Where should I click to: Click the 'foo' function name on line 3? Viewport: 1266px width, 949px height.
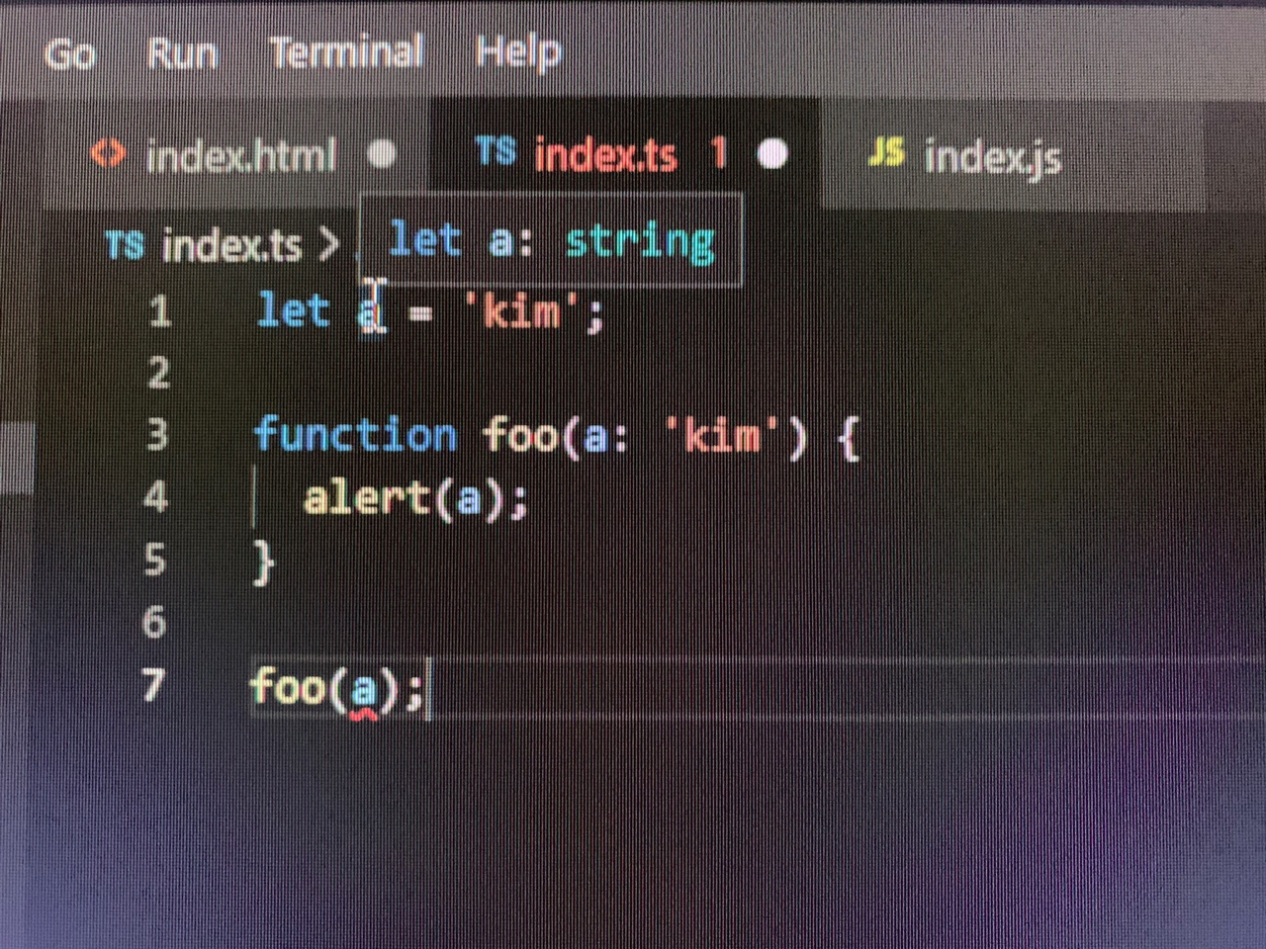pos(520,435)
